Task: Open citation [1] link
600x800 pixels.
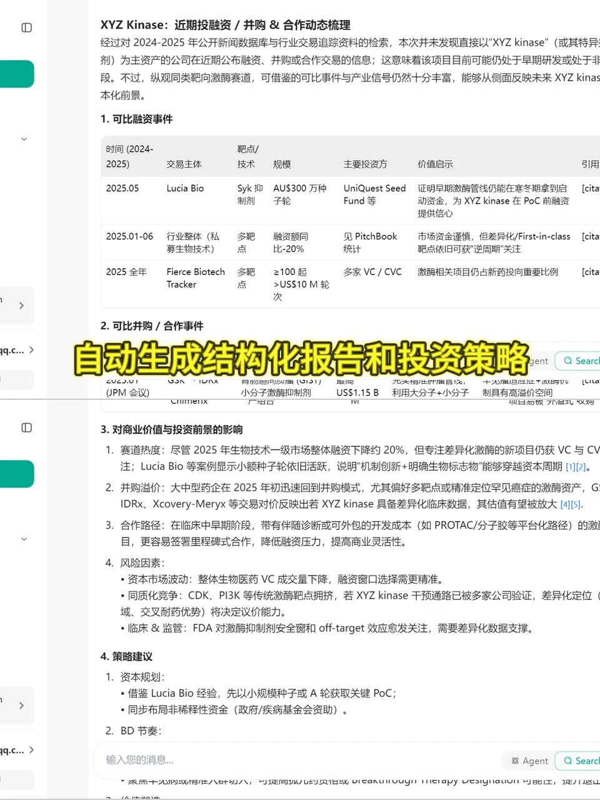Action: click(571, 467)
